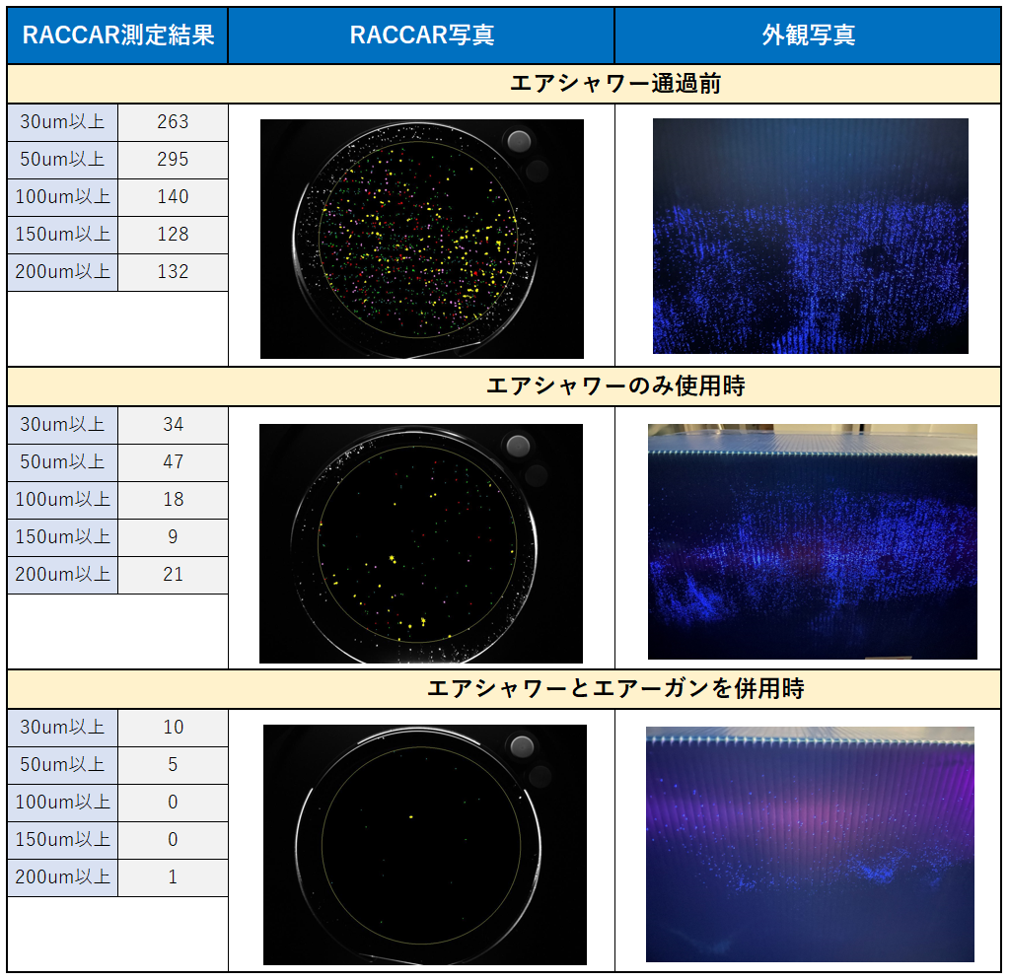Select the cell with value 263

[x=173, y=122]
